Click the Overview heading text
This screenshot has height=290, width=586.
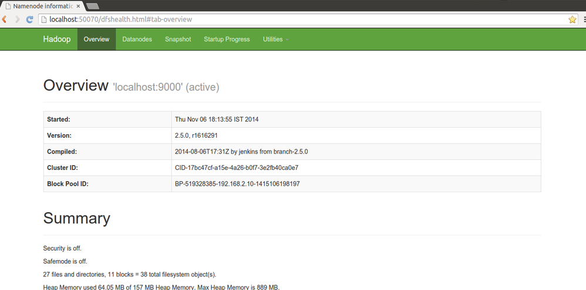click(x=76, y=86)
